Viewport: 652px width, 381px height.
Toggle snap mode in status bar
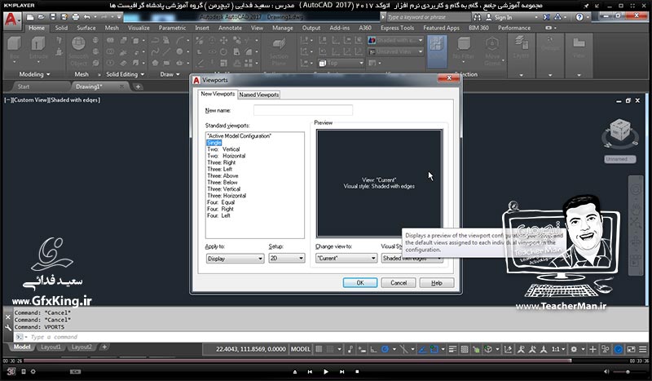coord(330,349)
